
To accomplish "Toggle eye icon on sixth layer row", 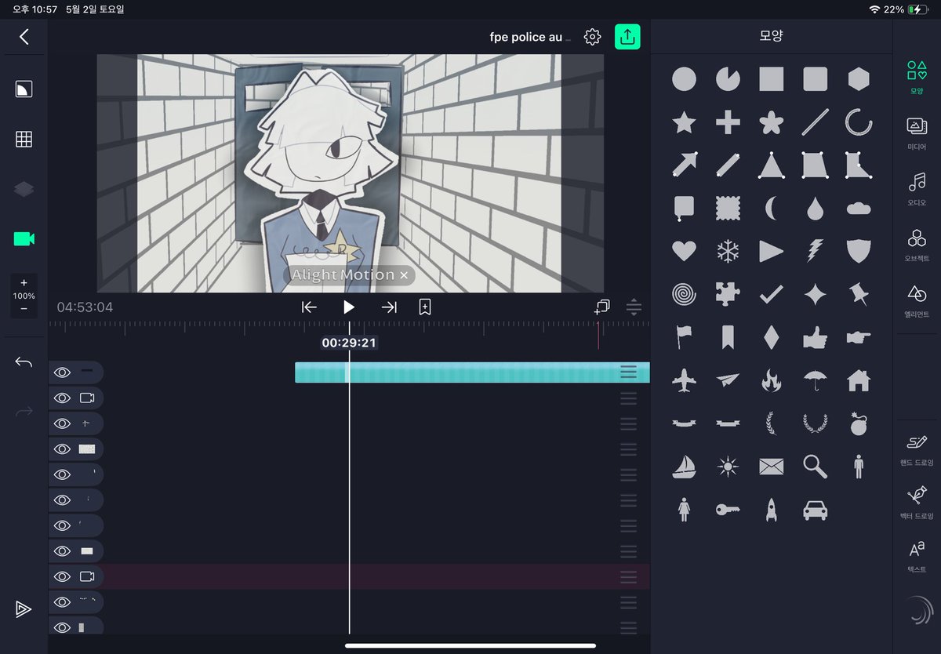I will [62, 500].
